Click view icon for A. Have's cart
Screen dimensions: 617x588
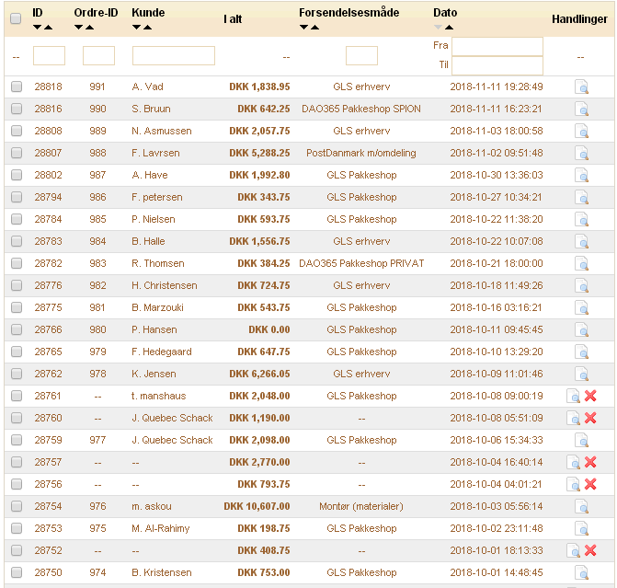[581, 175]
